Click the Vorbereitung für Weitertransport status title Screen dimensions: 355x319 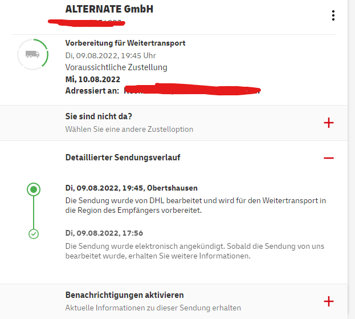[125, 43]
